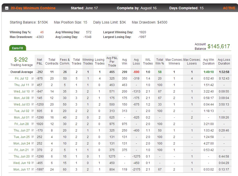Open the Fri, Jun 21 trading day
This screenshot has width=238, height=176.
pos(21,150)
